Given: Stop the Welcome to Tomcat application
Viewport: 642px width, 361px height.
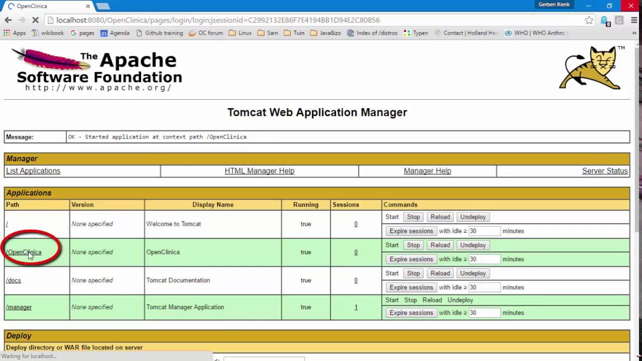Looking at the screenshot, I should tap(413, 217).
